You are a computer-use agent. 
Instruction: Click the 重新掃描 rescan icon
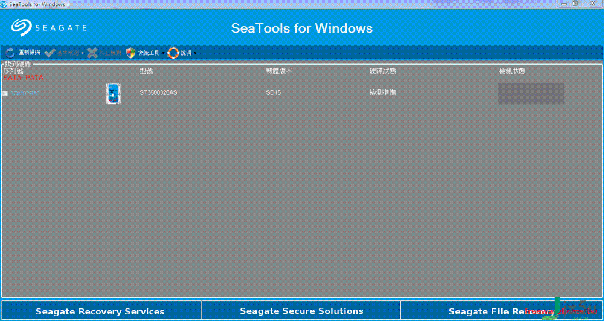[10, 52]
